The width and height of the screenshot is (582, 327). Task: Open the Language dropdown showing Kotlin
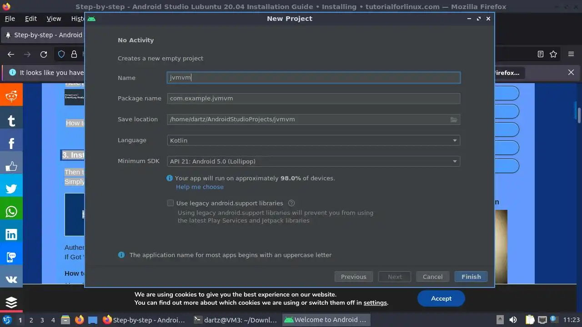click(x=313, y=140)
